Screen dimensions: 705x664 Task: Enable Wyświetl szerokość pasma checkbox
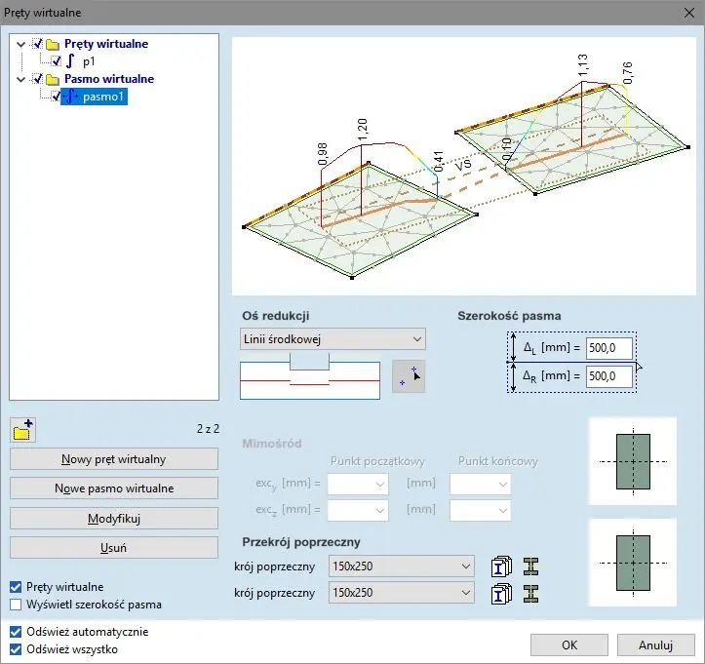point(16,605)
